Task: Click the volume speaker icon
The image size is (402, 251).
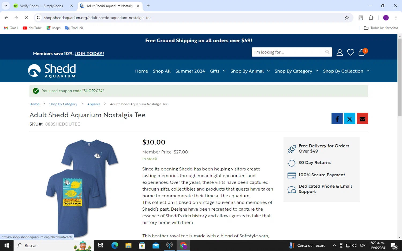Action: point(355,245)
